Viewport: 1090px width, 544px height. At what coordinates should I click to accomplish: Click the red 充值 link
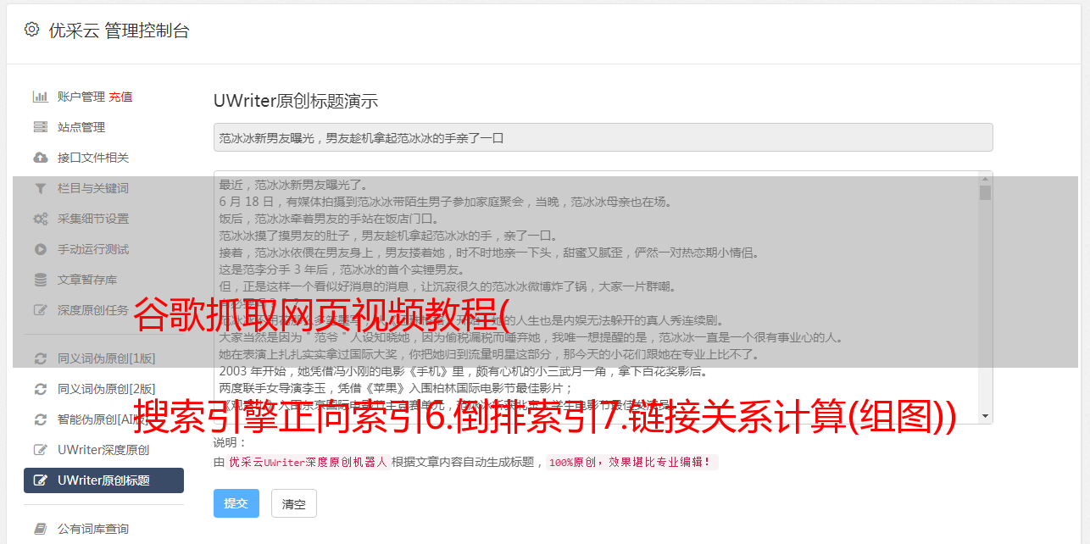(120, 97)
